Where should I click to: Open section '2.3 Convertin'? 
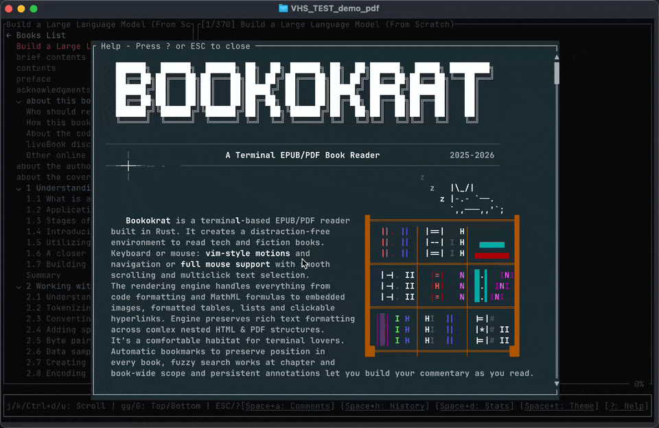(x=58, y=319)
